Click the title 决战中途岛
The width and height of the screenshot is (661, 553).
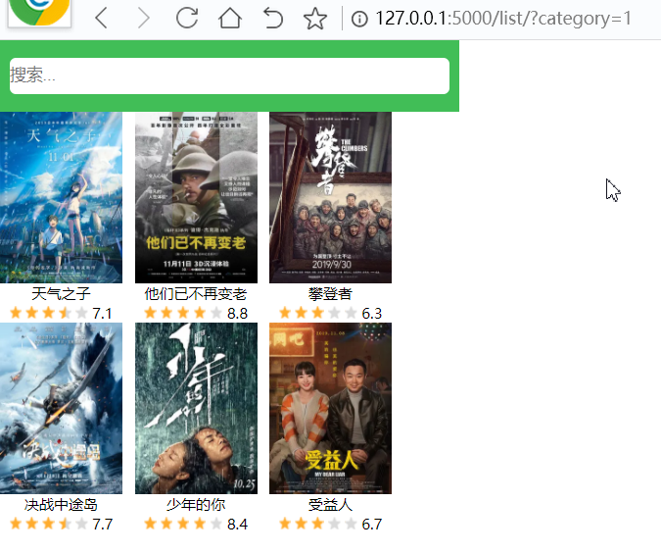tap(61, 504)
